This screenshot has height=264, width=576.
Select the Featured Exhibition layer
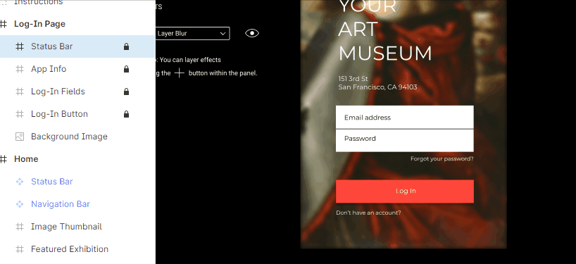[x=70, y=249]
